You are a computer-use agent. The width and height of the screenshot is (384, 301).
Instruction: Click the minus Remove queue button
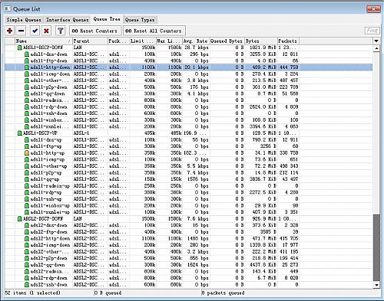(22, 31)
